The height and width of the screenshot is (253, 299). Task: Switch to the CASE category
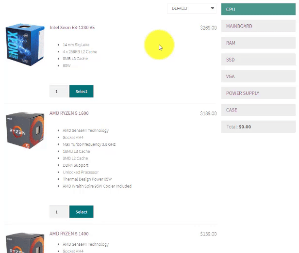[258, 110]
